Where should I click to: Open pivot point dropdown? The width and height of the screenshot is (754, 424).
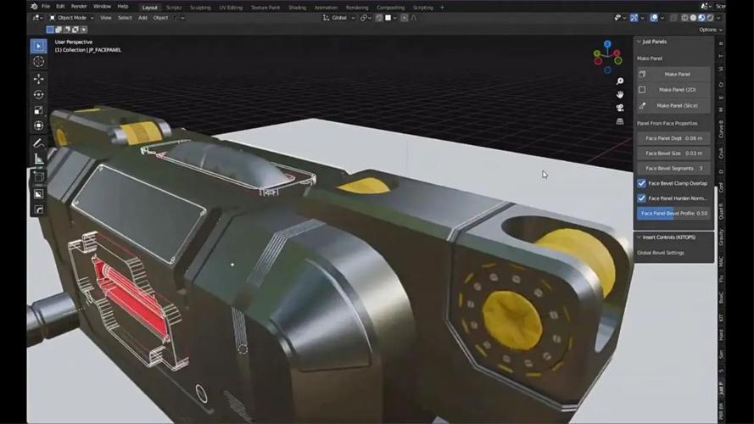tap(366, 18)
